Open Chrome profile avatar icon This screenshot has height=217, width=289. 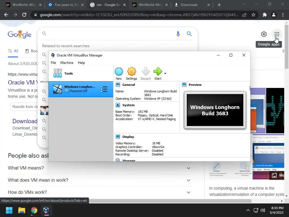point(274,15)
